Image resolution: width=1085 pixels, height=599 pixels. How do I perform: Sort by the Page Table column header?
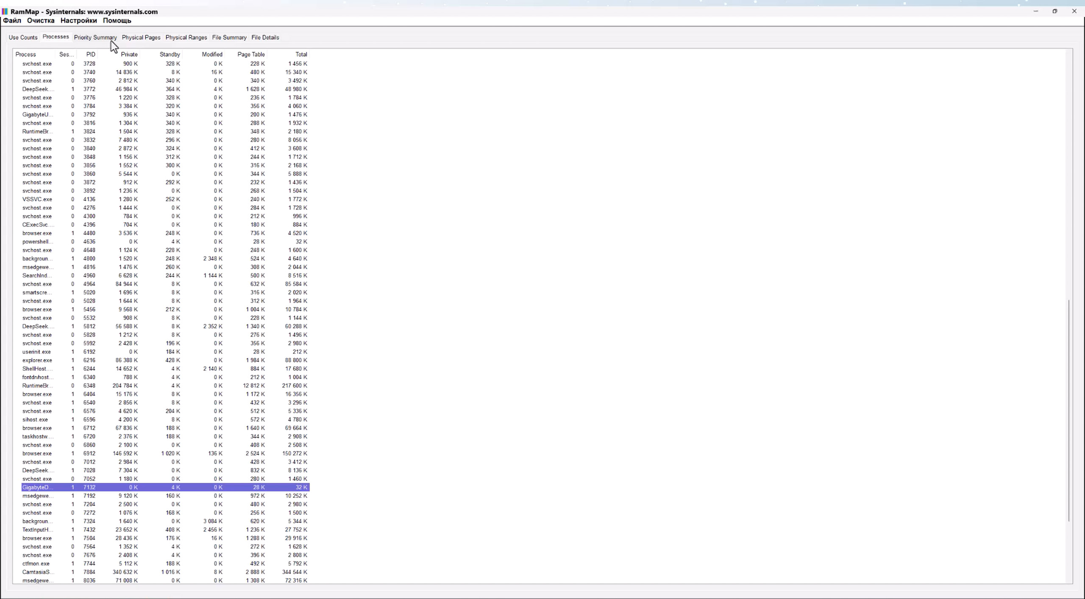coord(246,54)
